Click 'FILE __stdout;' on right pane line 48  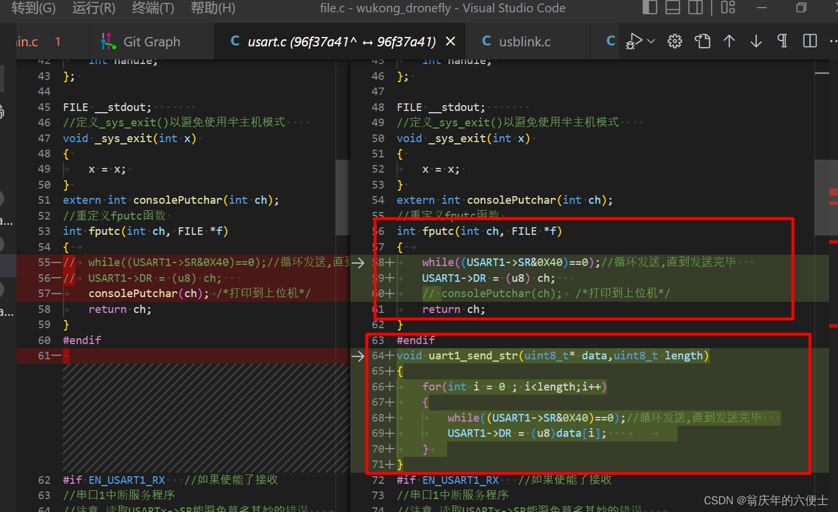pos(441,107)
